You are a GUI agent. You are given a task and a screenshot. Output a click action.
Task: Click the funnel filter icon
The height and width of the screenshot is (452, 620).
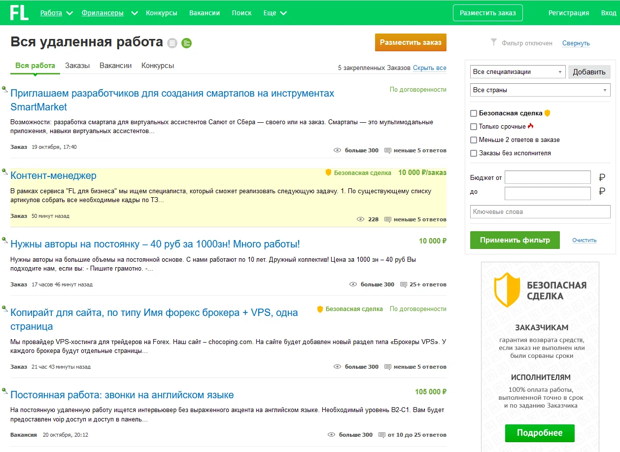pos(493,43)
